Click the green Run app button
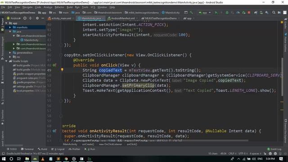Screen dimensions: 288x162 (x=216, y=13)
